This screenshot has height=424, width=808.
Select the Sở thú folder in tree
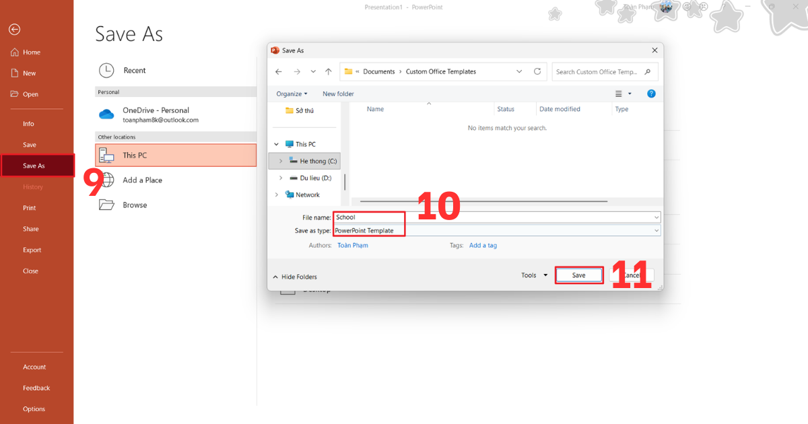[300, 110]
